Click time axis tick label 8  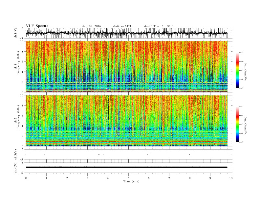tap(190, 178)
